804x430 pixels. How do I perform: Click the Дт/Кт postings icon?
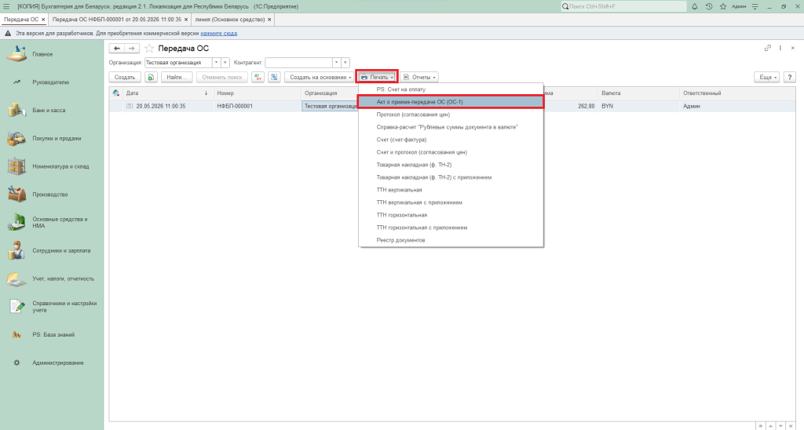pos(258,78)
